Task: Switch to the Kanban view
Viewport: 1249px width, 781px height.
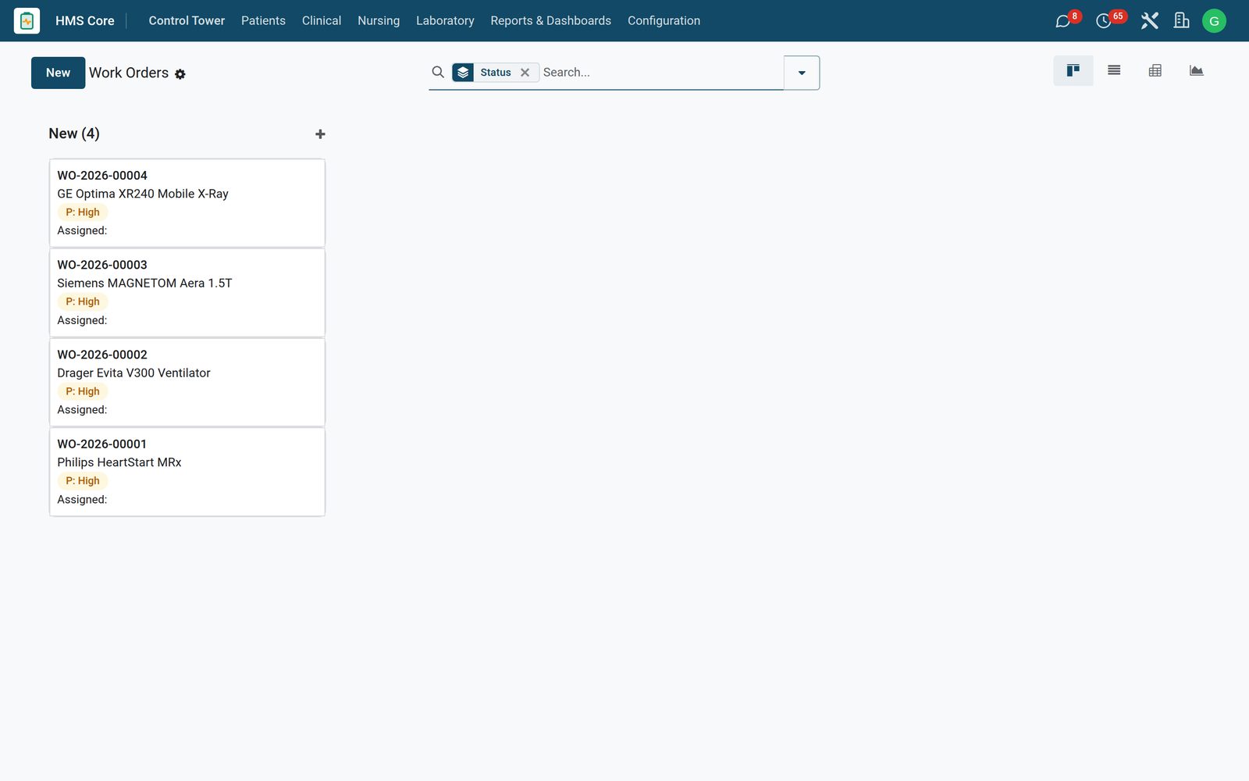Action: [x=1073, y=70]
